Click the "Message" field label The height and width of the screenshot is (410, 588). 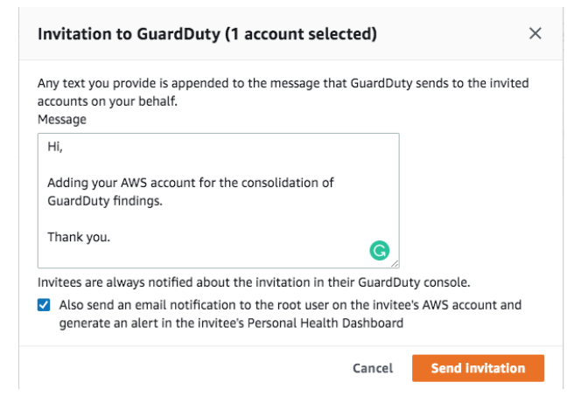tap(61, 119)
